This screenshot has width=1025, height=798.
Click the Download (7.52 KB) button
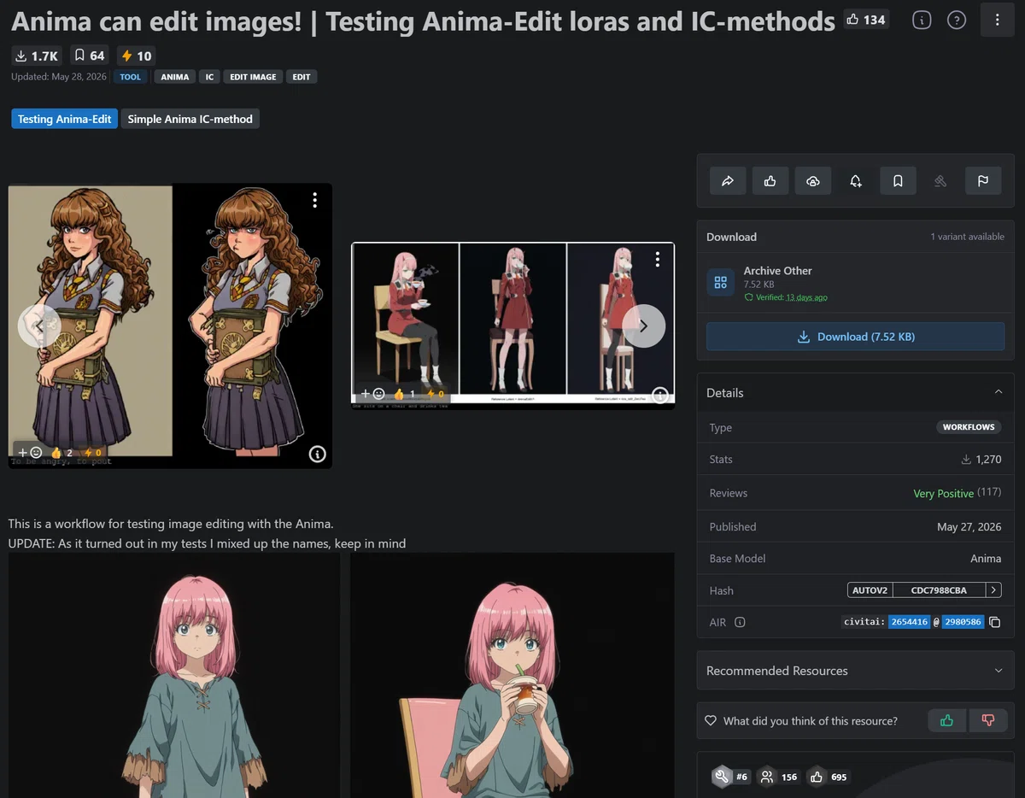(855, 337)
